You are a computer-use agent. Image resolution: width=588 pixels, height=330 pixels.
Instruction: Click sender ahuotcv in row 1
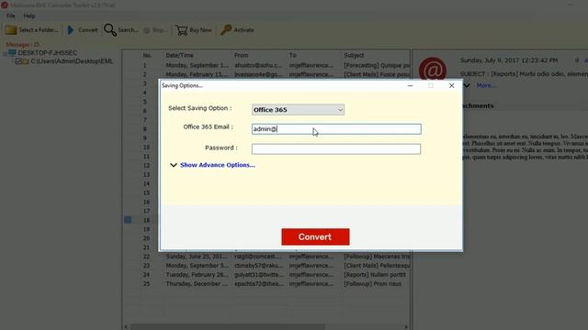point(258,65)
